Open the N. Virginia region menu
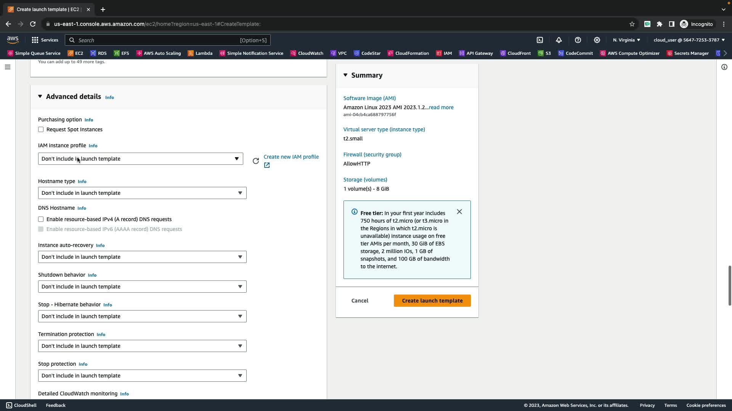Image resolution: width=732 pixels, height=411 pixels. click(x=626, y=40)
